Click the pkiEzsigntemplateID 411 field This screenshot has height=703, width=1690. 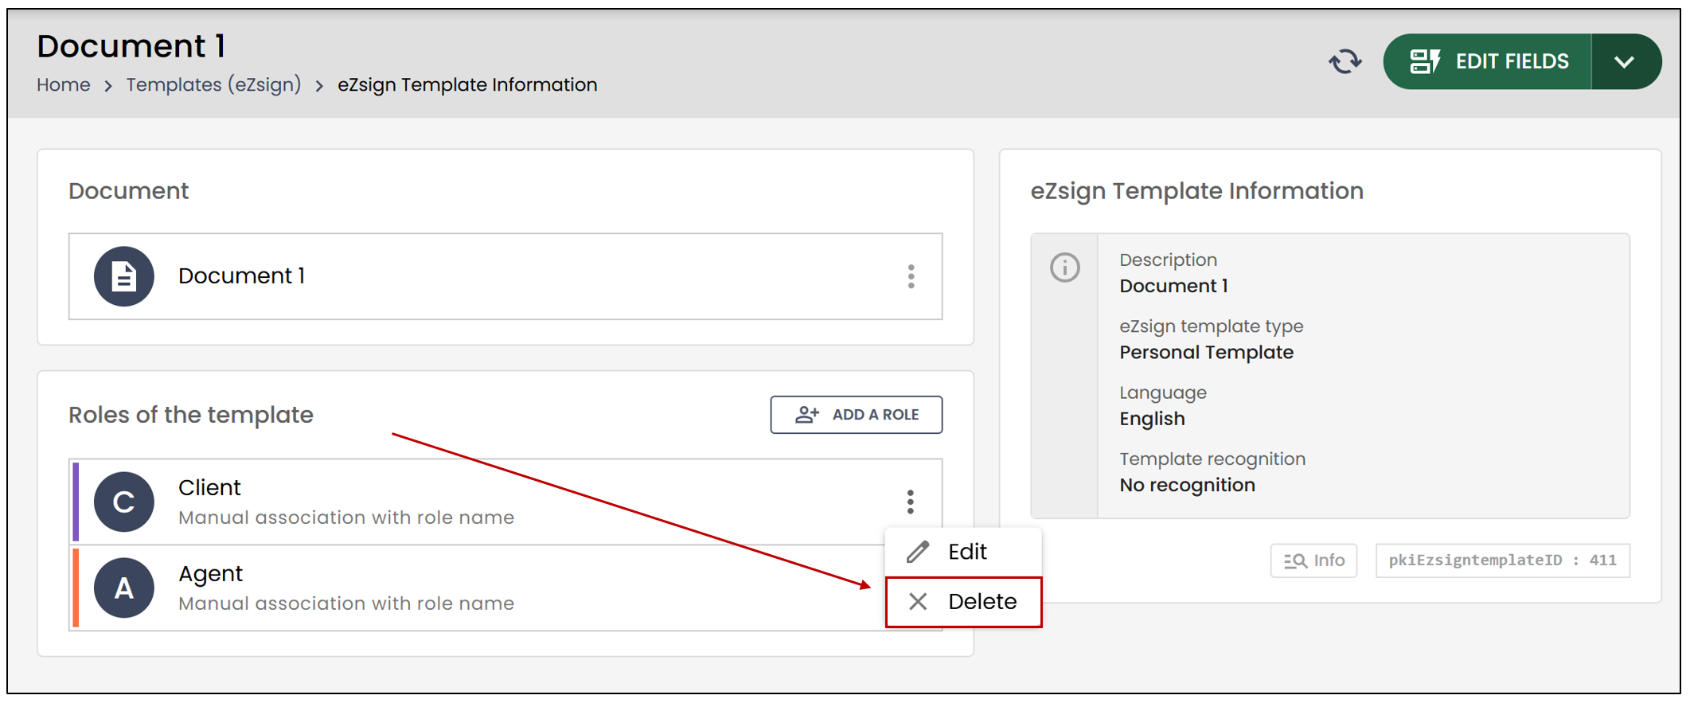point(1503,560)
